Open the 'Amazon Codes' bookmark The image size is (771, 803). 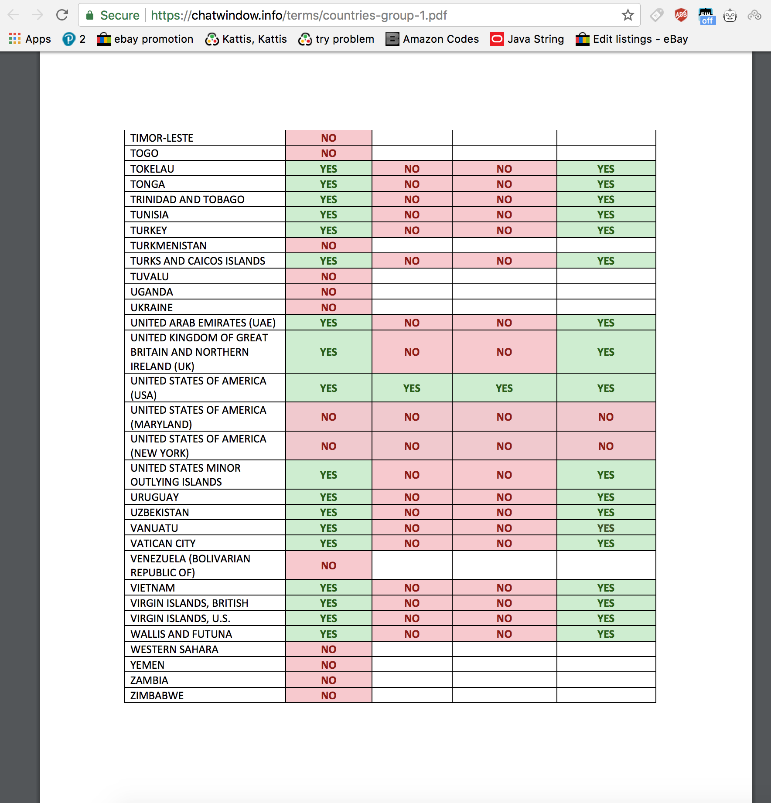click(432, 39)
